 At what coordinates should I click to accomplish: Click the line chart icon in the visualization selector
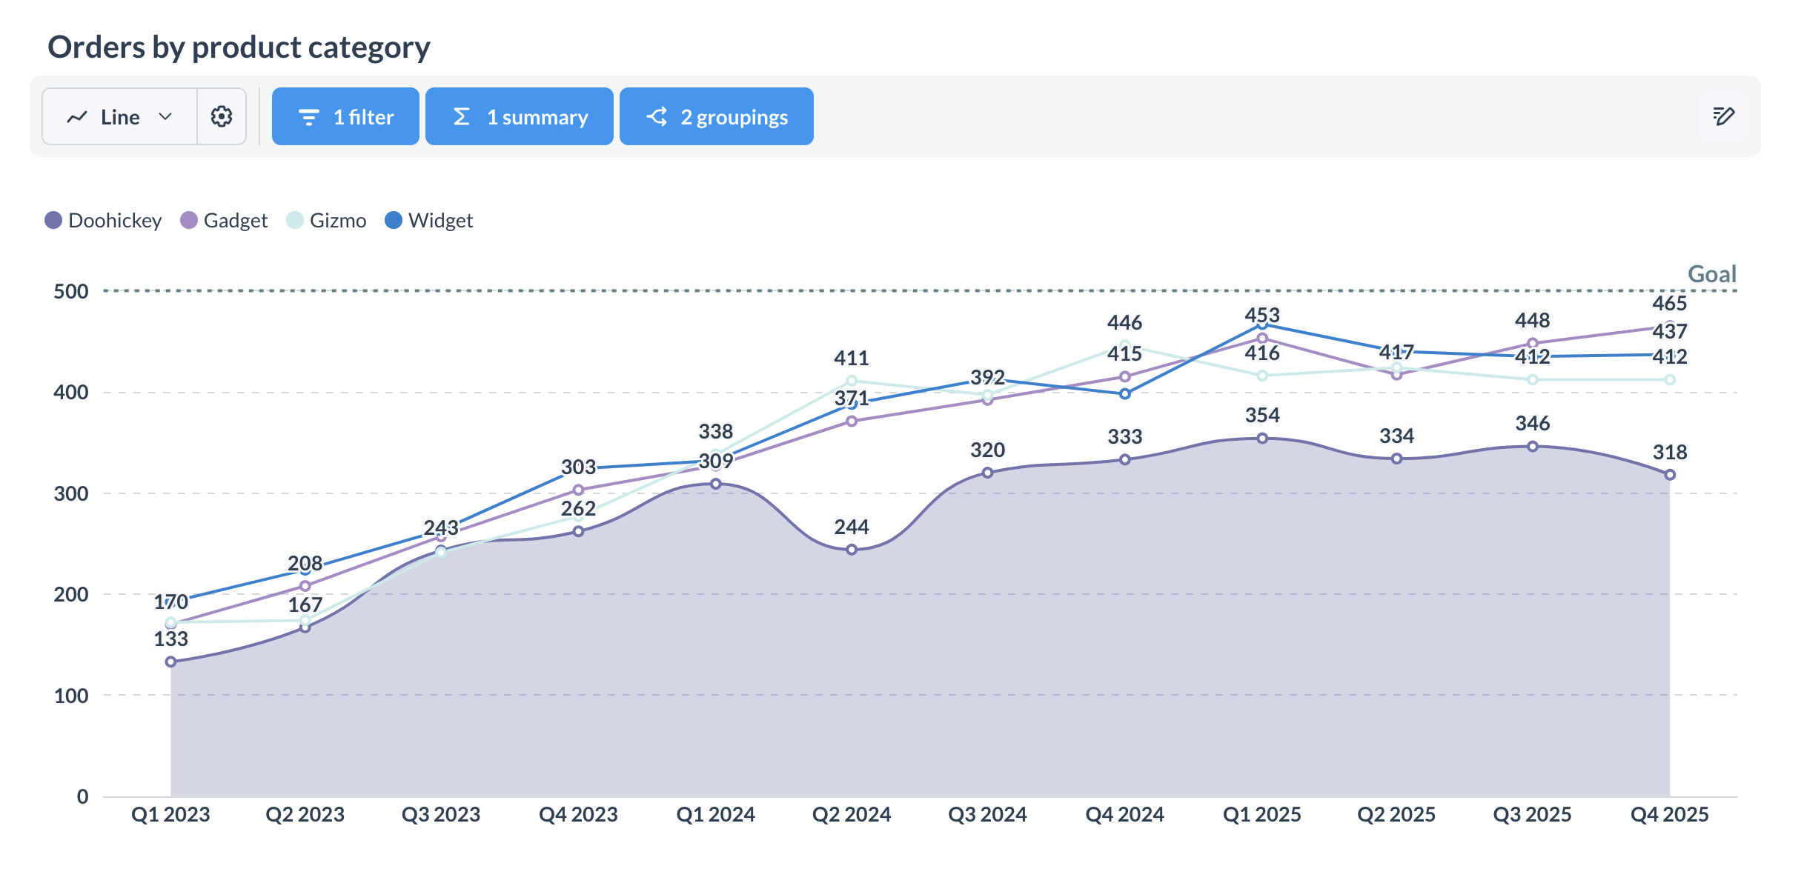pyautogui.click(x=77, y=117)
